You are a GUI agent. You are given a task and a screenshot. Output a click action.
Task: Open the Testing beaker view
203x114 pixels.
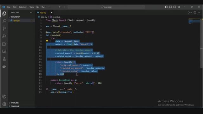click(x=4, y=59)
